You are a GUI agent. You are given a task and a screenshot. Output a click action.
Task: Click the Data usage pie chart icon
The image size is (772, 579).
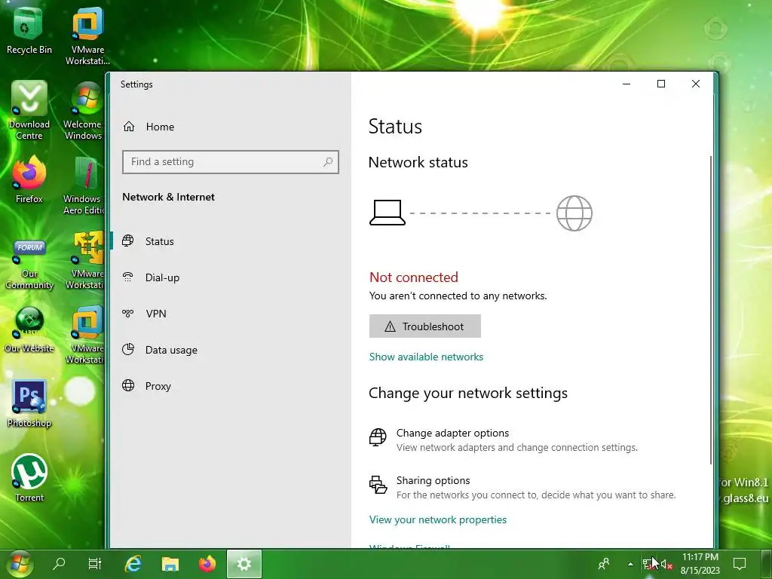point(128,349)
